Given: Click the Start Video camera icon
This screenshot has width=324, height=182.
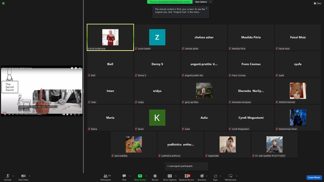Looking at the screenshot, I should pyautogui.click(x=23, y=176).
